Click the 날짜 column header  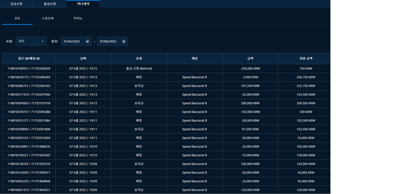(83, 59)
